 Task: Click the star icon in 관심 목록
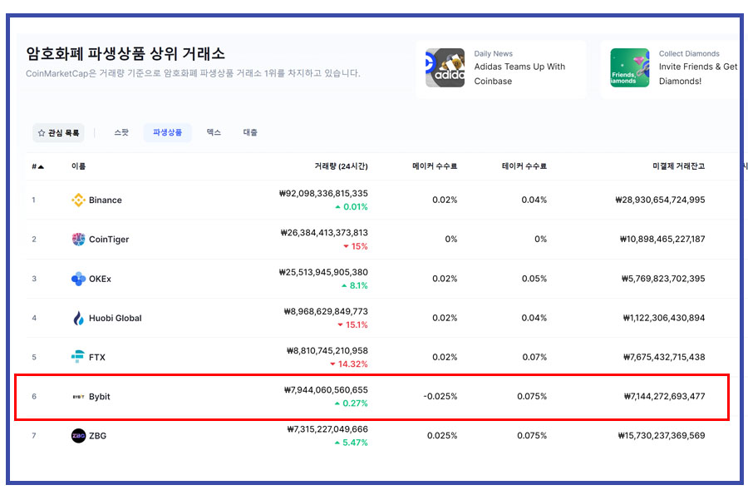42,133
